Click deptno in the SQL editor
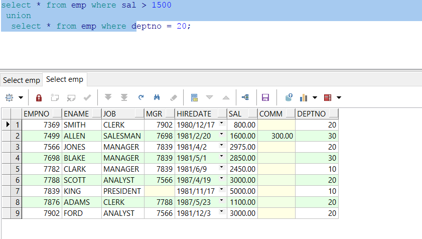 (x=147, y=26)
